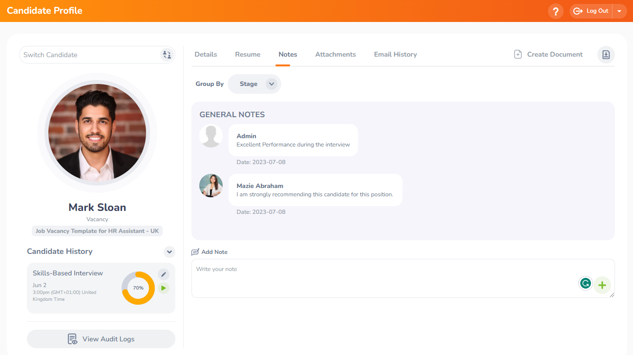Click the 70% interview score ring
The height and width of the screenshot is (355, 633).
click(x=138, y=288)
